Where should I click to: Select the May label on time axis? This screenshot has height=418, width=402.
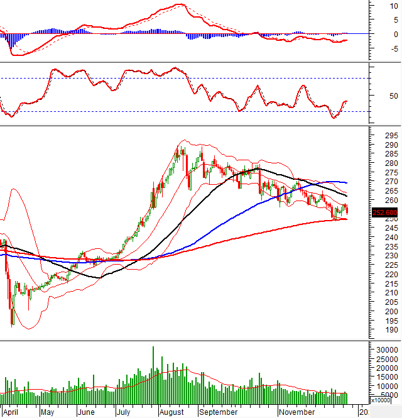(x=48, y=412)
